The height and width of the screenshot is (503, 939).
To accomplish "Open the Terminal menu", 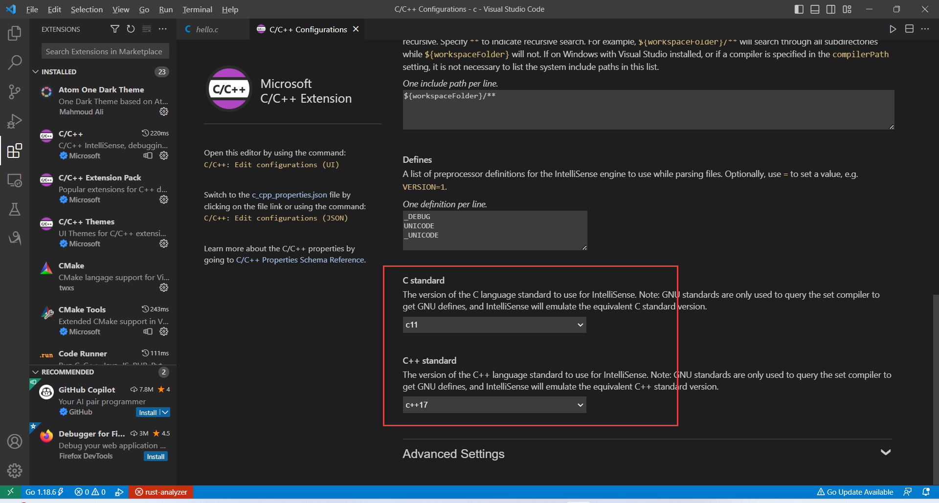I will 197,9.
